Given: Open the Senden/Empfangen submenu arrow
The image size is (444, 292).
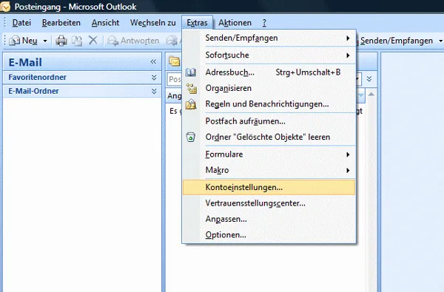Looking at the screenshot, I should (348, 38).
